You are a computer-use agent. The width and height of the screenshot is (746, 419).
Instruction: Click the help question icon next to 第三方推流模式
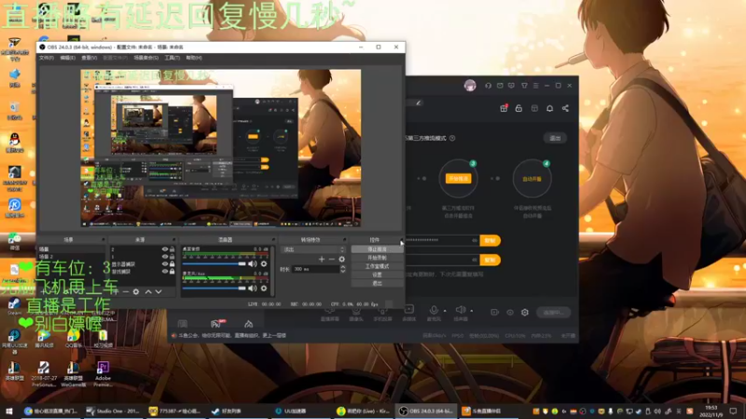452,138
